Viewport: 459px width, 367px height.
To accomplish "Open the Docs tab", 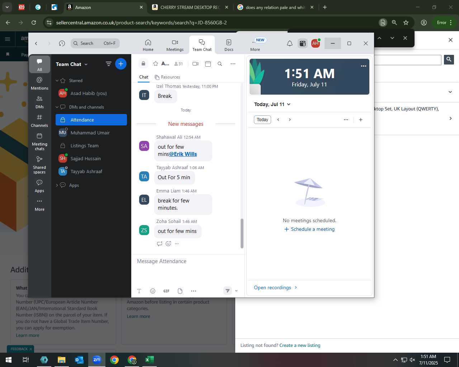I will coord(229,45).
